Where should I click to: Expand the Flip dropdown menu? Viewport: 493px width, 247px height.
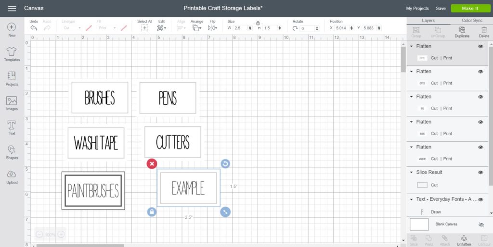(x=212, y=28)
